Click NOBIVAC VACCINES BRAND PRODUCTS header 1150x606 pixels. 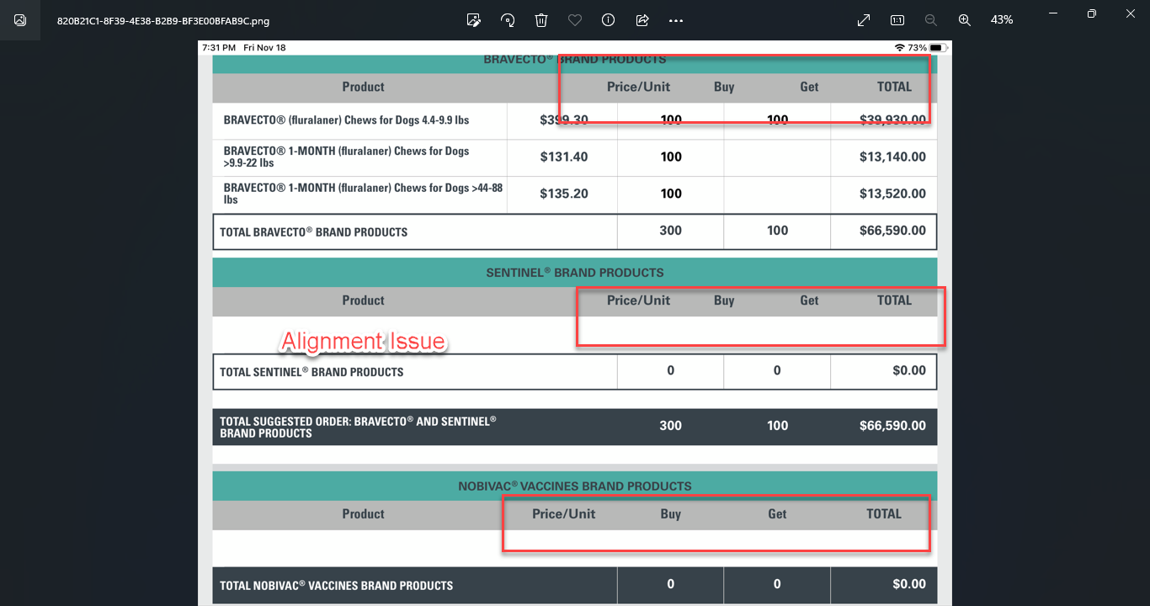[x=575, y=486]
